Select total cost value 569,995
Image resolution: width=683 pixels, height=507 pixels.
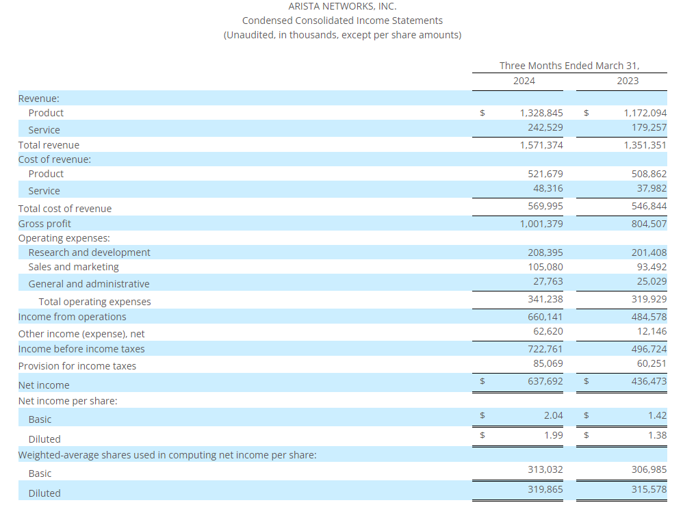coord(545,206)
